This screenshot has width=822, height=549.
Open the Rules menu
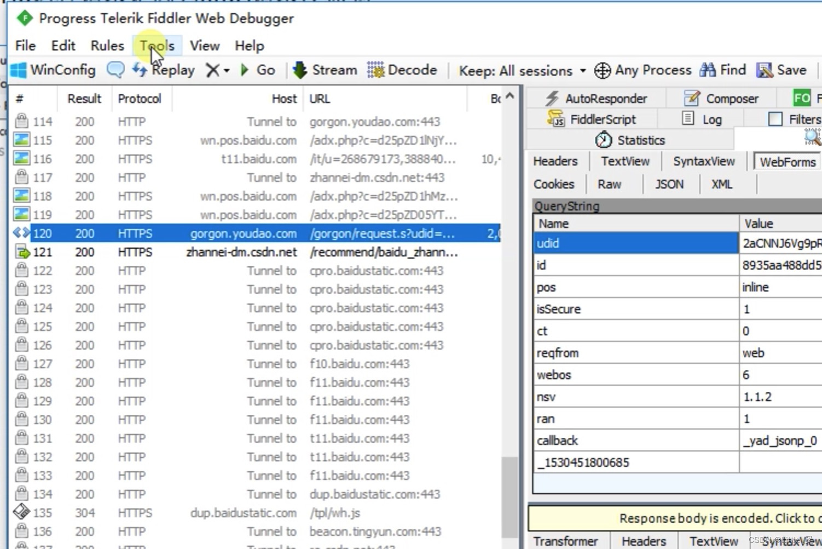pos(107,45)
